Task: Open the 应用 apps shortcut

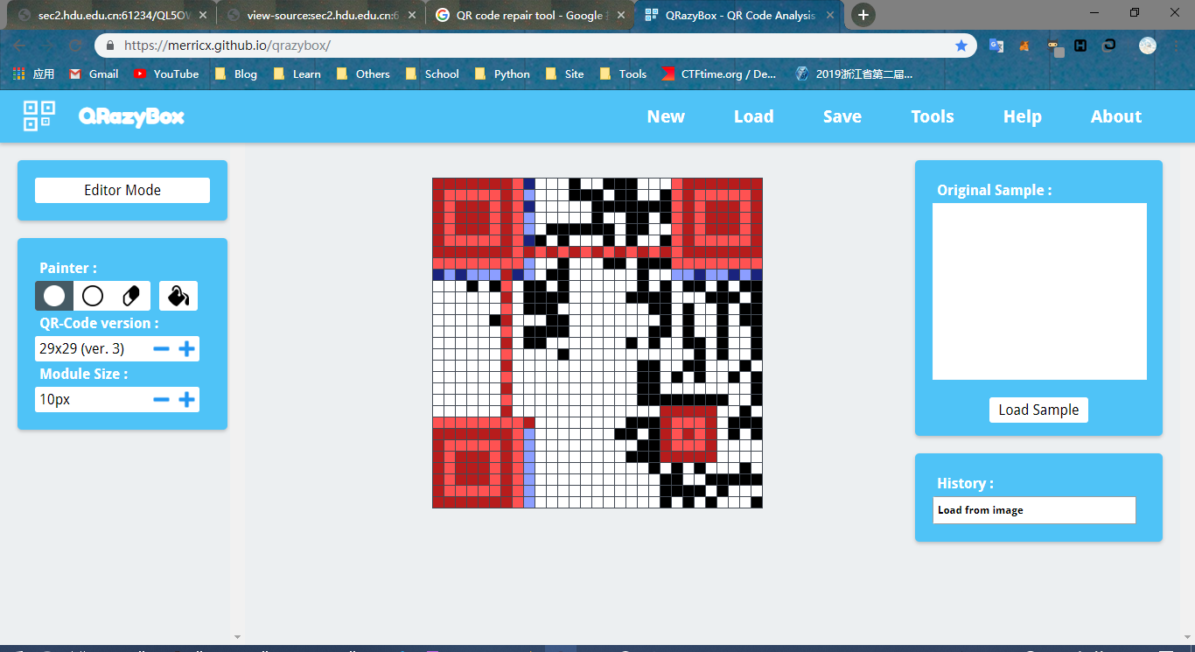Action: 33,74
